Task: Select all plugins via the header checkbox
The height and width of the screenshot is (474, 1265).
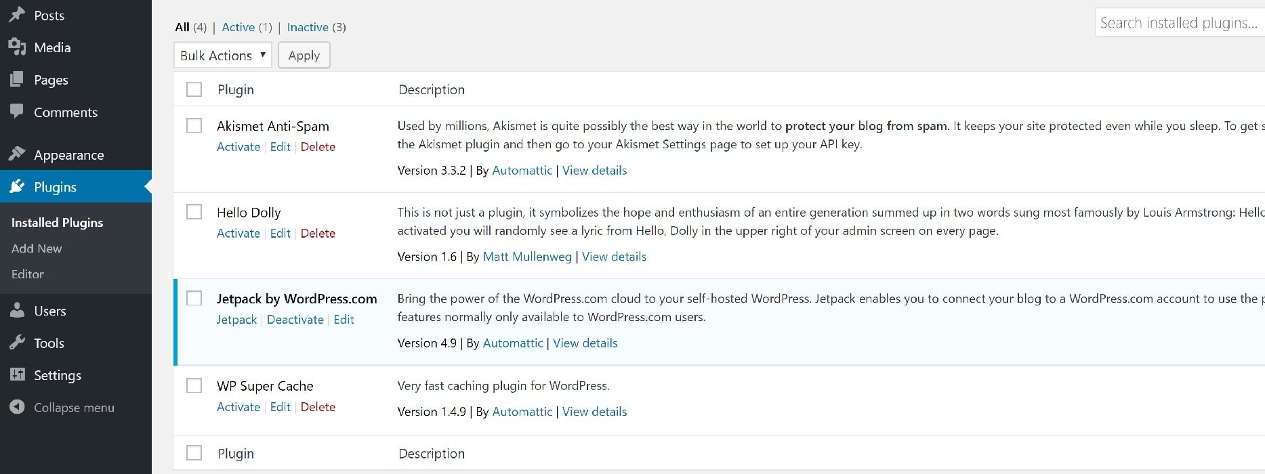Action: point(194,89)
